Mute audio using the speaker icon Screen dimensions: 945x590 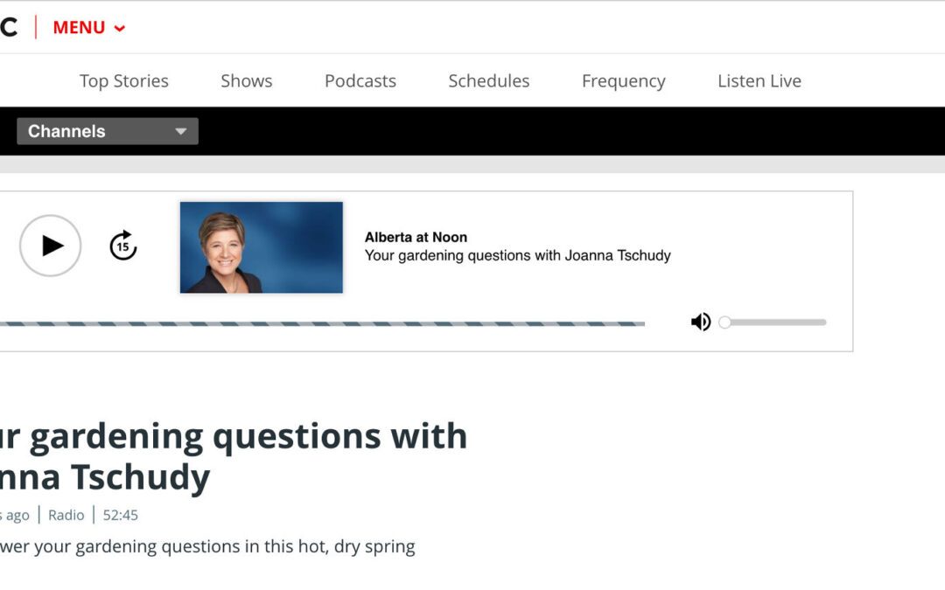(700, 323)
